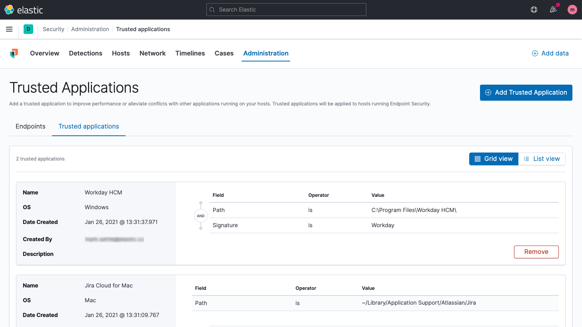Image resolution: width=582 pixels, height=327 pixels.
Task: Open the Overview tab
Action: pyautogui.click(x=45, y=53)
